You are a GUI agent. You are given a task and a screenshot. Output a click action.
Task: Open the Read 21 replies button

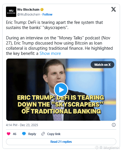click(x=61, y=142)
